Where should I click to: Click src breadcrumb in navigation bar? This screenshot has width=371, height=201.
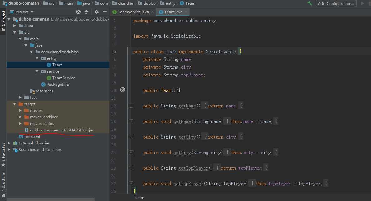49,3
